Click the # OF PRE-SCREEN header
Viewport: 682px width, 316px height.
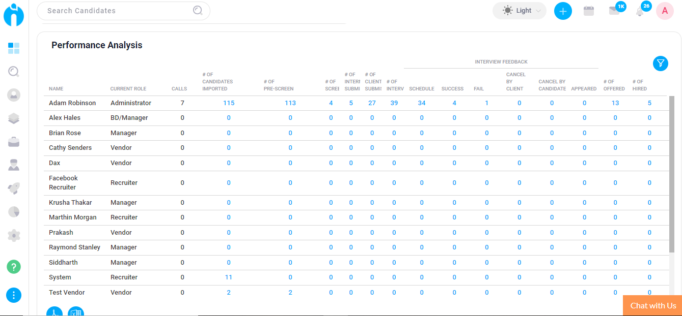[279, 85]
